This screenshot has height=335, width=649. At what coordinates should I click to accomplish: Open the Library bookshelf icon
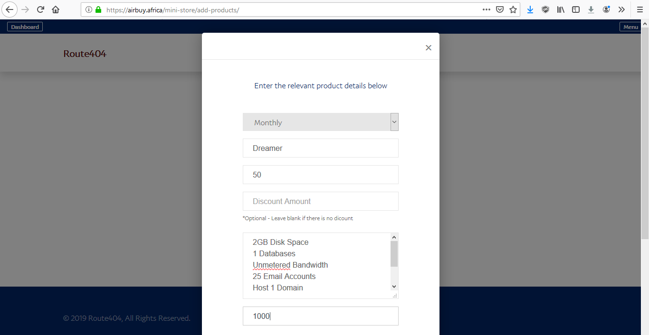point(561,9)
